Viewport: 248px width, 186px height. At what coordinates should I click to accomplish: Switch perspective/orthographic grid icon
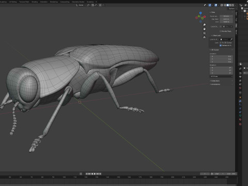(205, 37)
